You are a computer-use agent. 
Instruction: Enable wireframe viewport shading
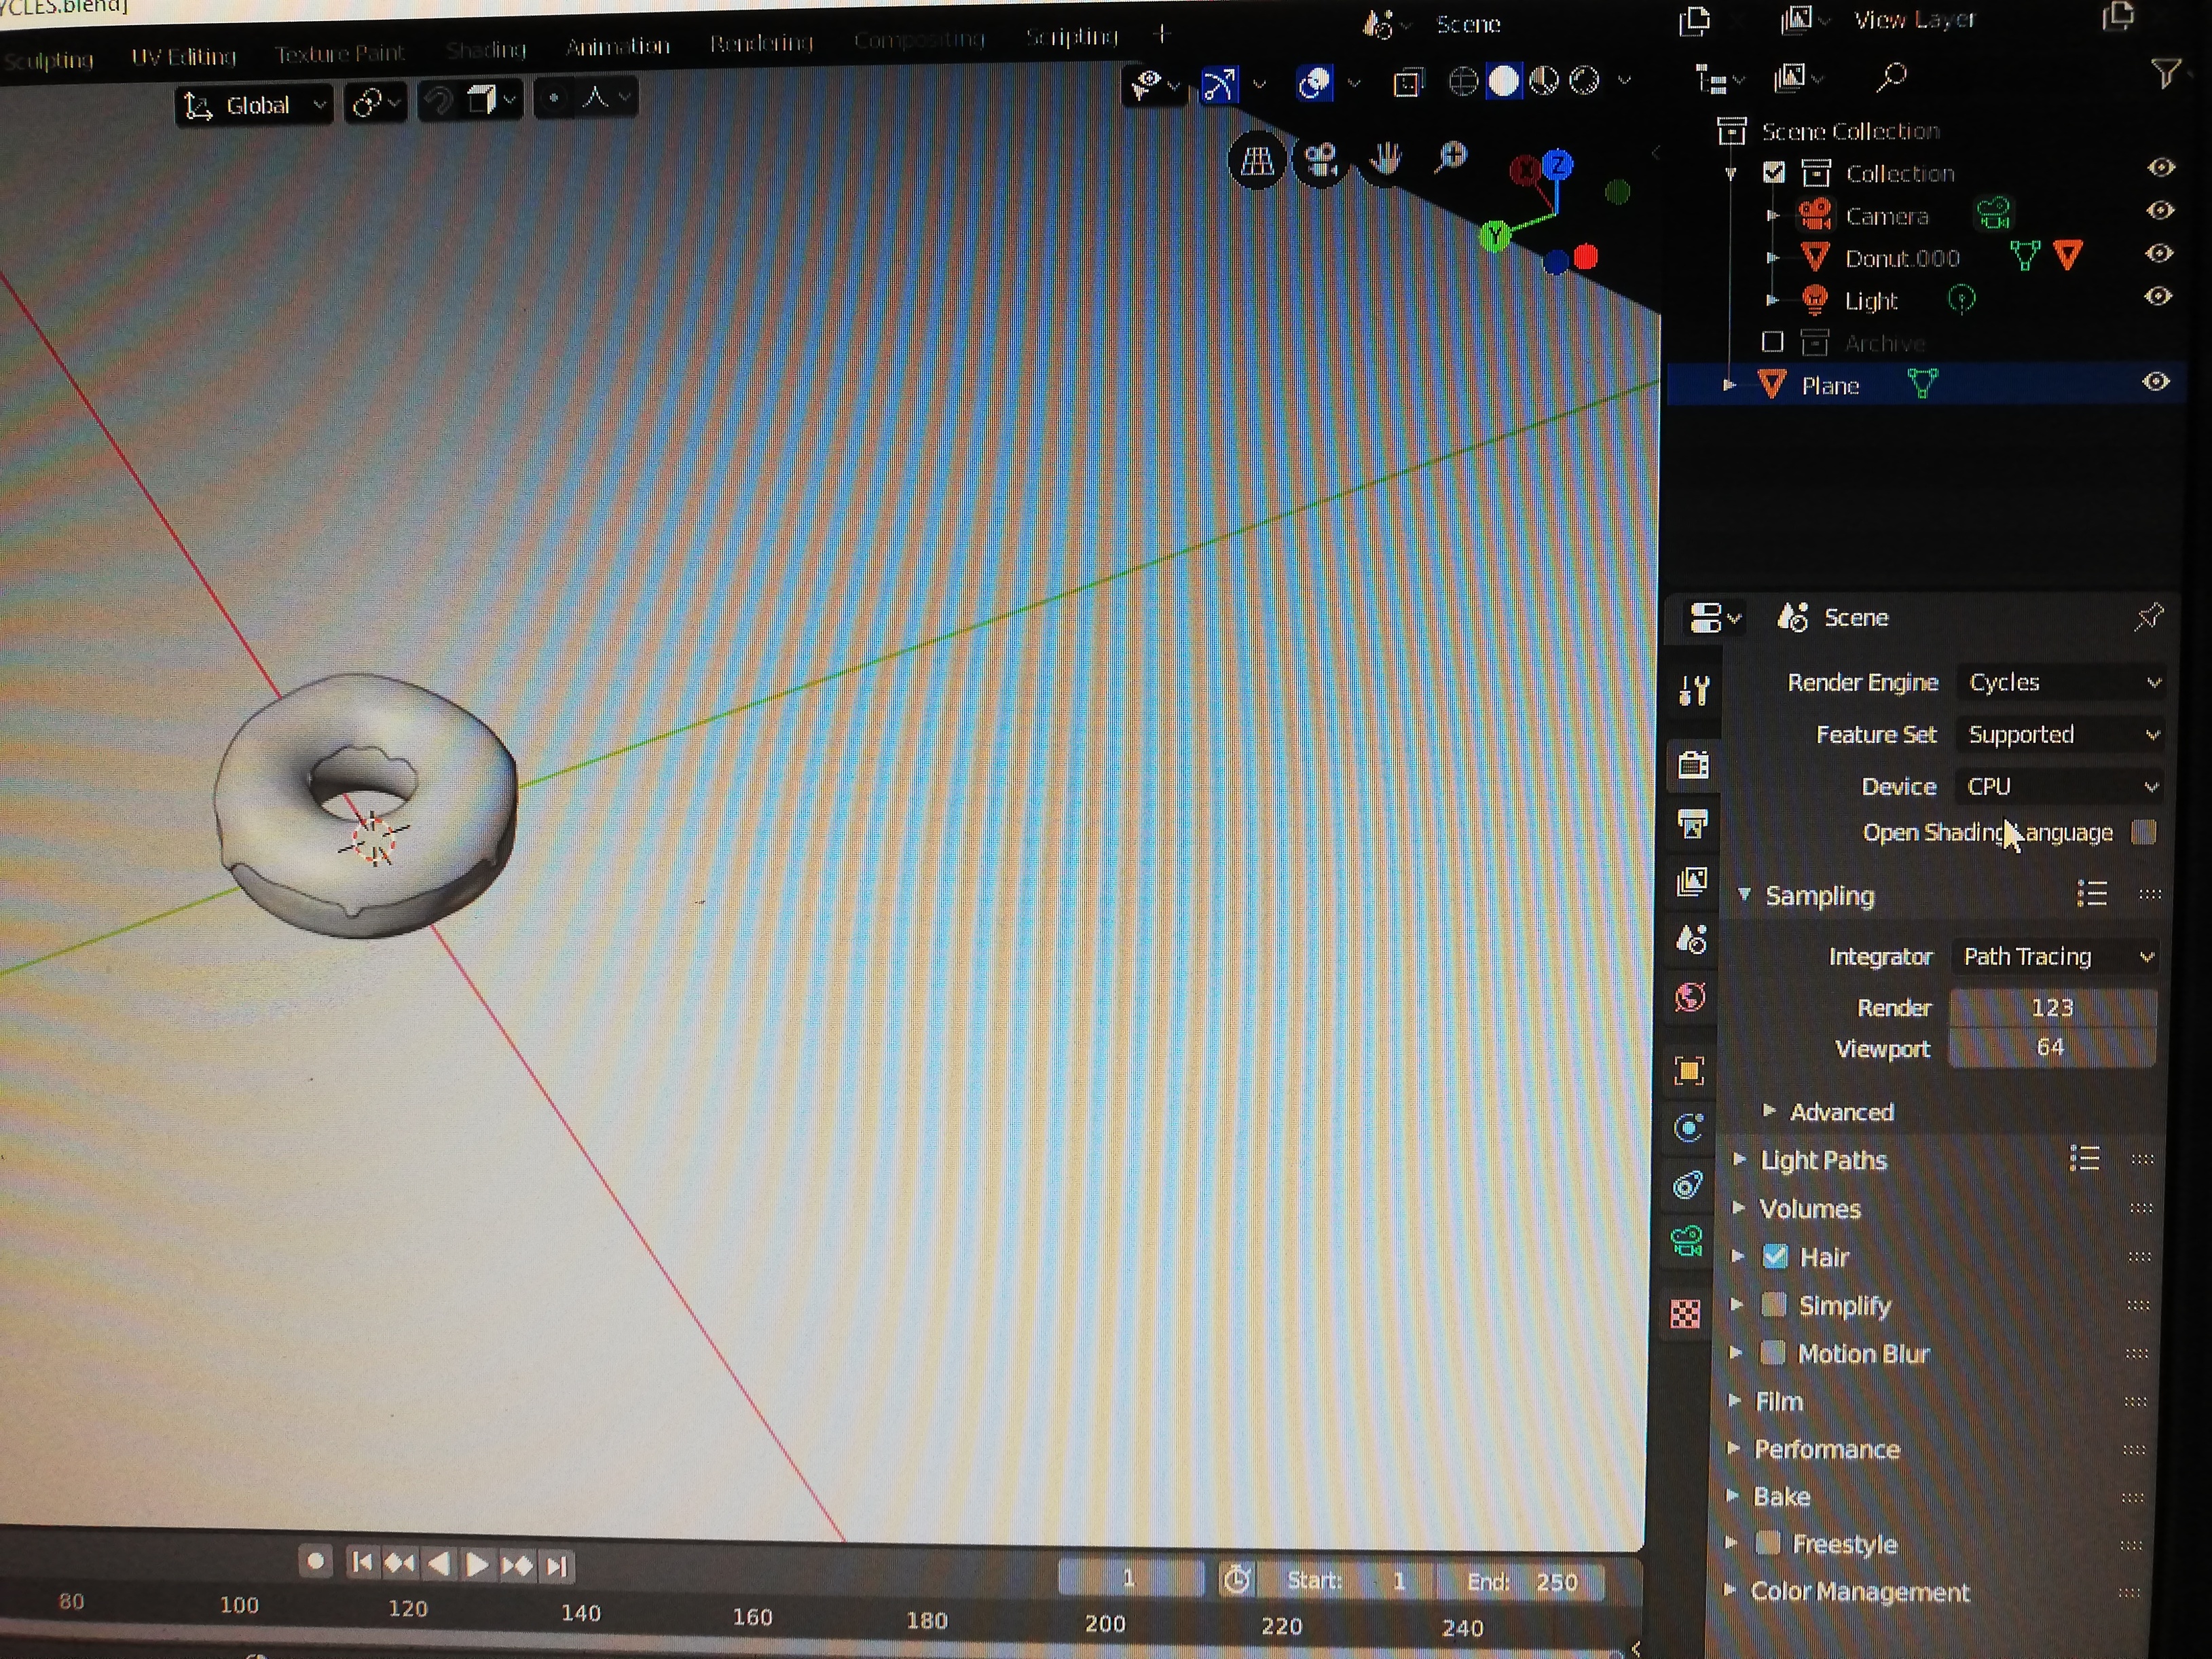click(1463, 81)
